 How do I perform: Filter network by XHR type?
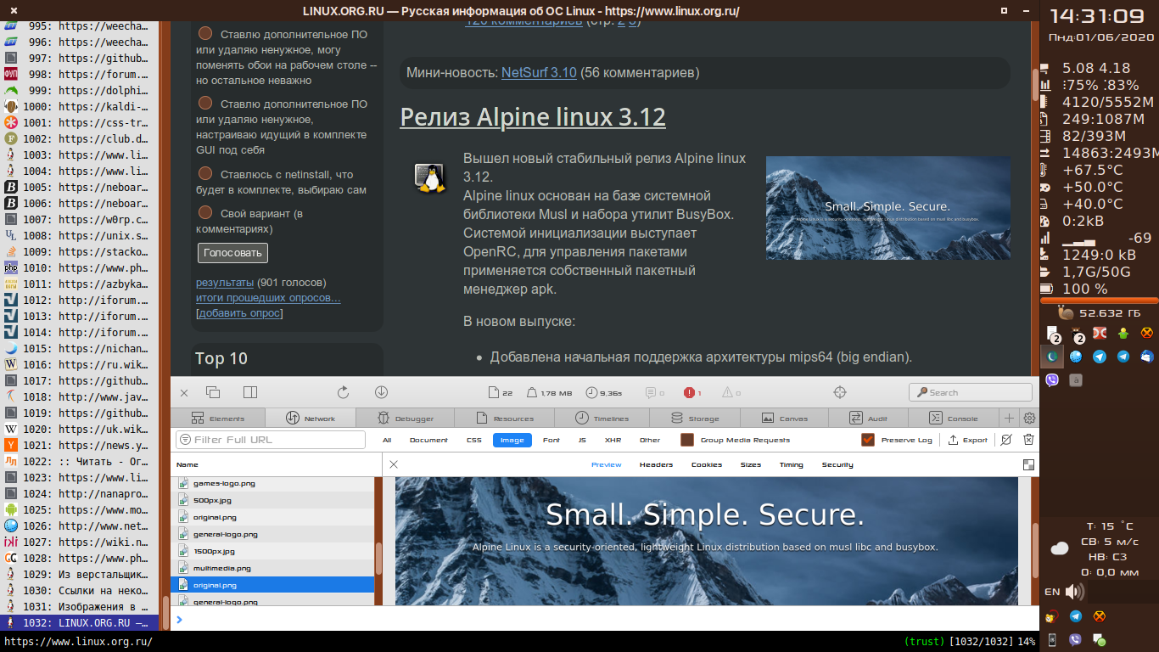click(x=613, y=440)
